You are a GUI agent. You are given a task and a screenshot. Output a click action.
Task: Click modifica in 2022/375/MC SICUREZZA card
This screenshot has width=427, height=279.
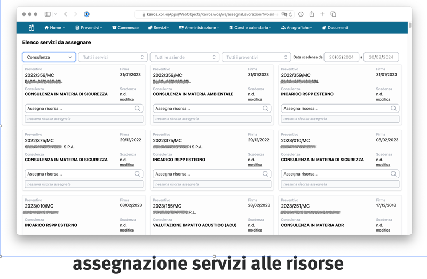pyautogui.click(x=127, y=165)
